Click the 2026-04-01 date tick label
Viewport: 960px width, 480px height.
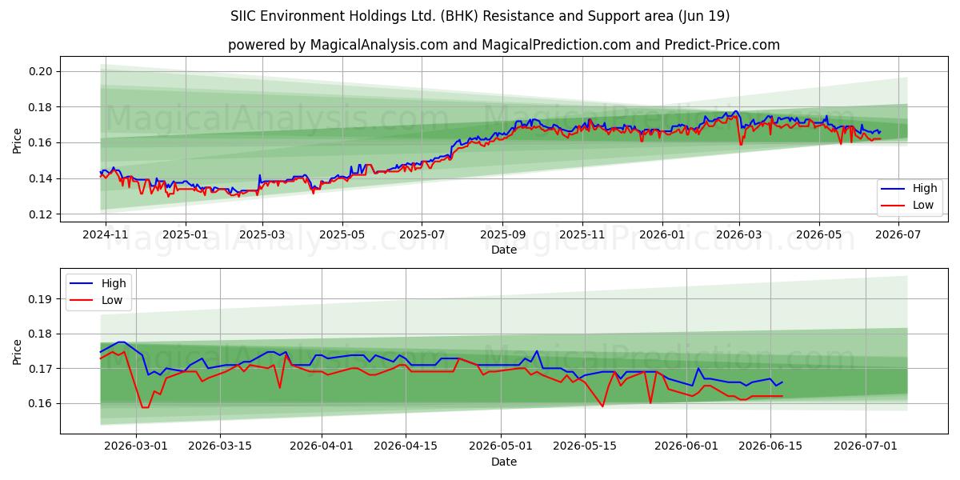click(322, 446)
